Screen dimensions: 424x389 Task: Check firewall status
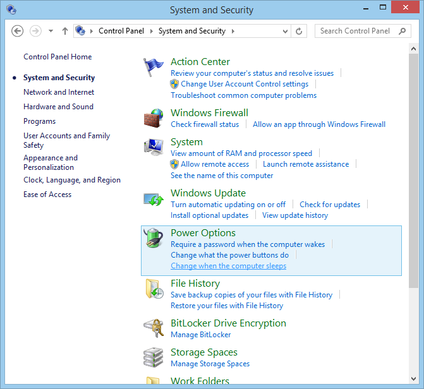pos(205,124)
